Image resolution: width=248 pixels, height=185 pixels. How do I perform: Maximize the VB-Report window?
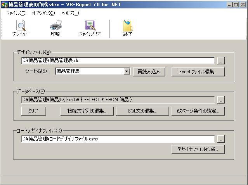tap(235, 5)
